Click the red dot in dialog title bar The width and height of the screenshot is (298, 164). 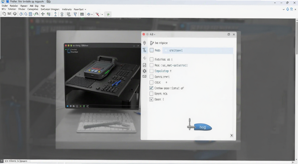[x=144, y=34]
